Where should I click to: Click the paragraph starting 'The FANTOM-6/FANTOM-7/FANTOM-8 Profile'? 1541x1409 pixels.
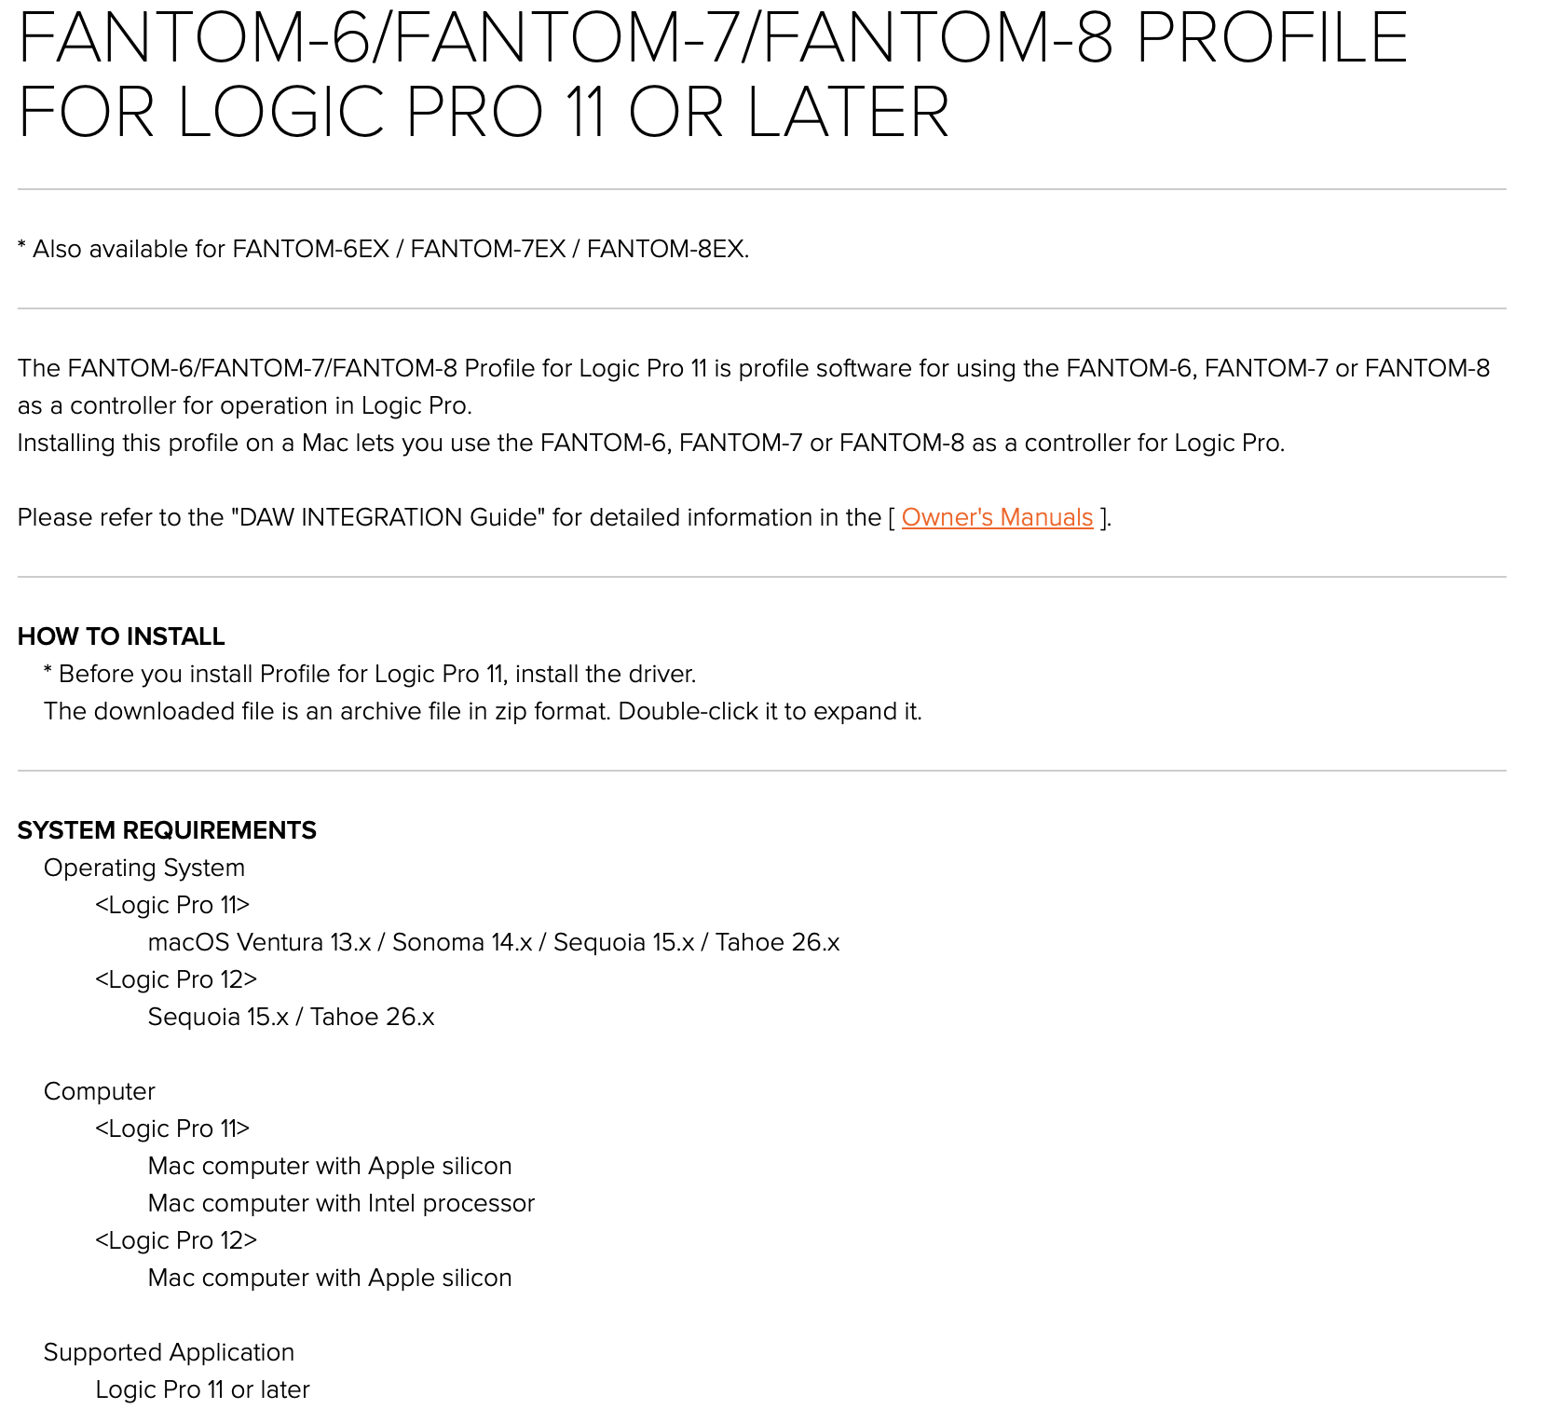pos(753,369)
